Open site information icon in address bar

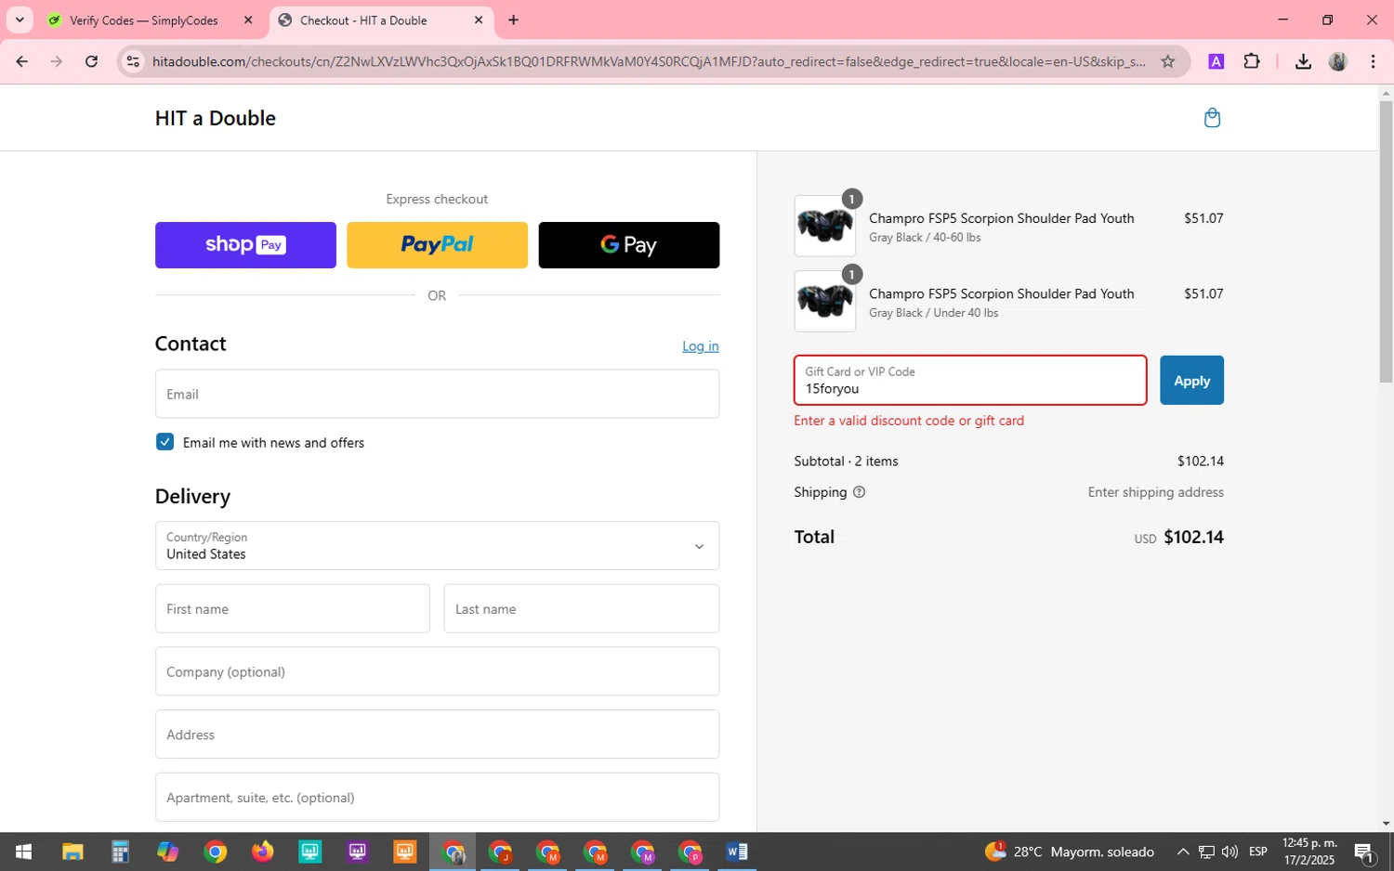pos(133,61)
